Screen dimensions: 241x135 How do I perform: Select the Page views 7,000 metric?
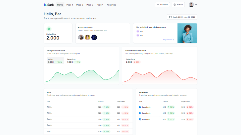(x=74, y=61)
